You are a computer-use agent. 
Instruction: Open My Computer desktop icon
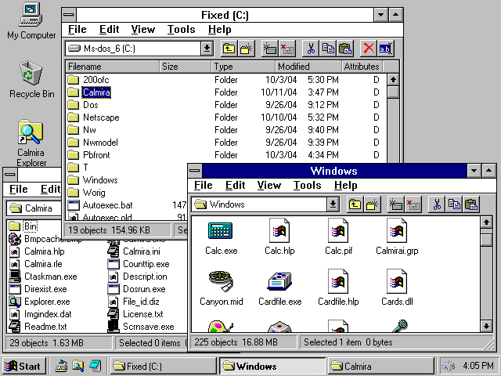[31, 21]
